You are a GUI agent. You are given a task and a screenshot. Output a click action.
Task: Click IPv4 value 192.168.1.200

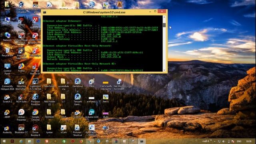click(111, 34)
